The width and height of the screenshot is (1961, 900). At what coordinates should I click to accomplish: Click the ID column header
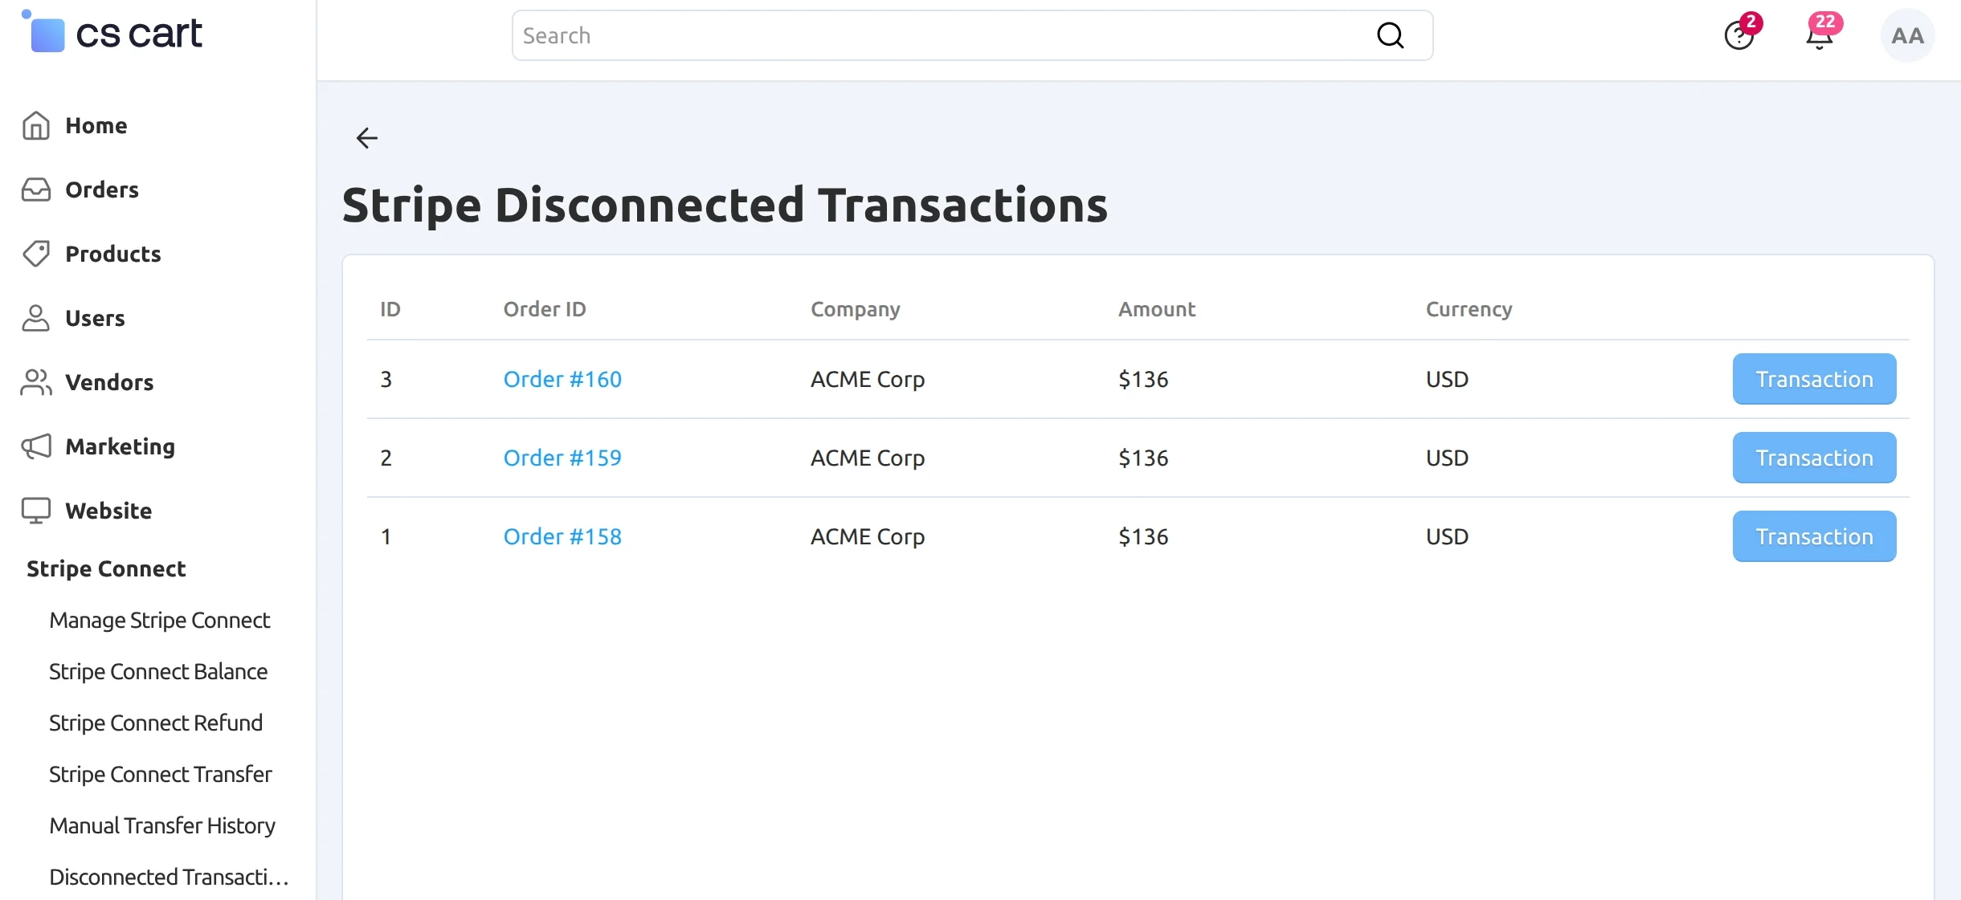pos(390,309)
